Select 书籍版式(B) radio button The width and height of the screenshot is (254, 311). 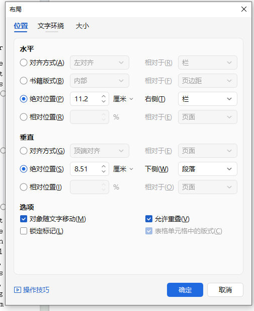[24, 81]
